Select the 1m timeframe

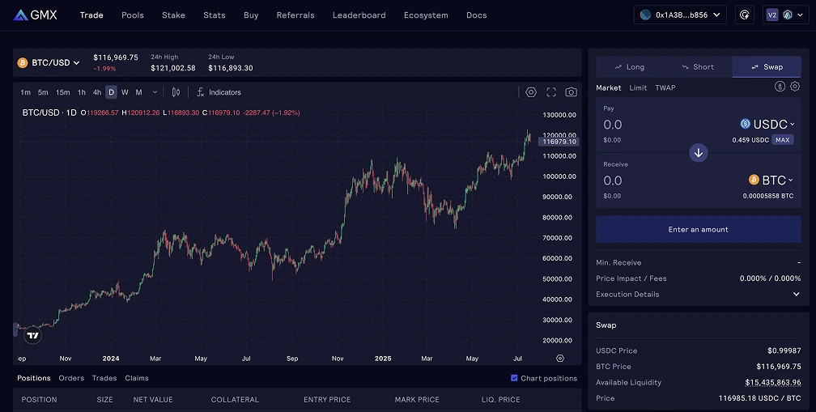(26, 92)
